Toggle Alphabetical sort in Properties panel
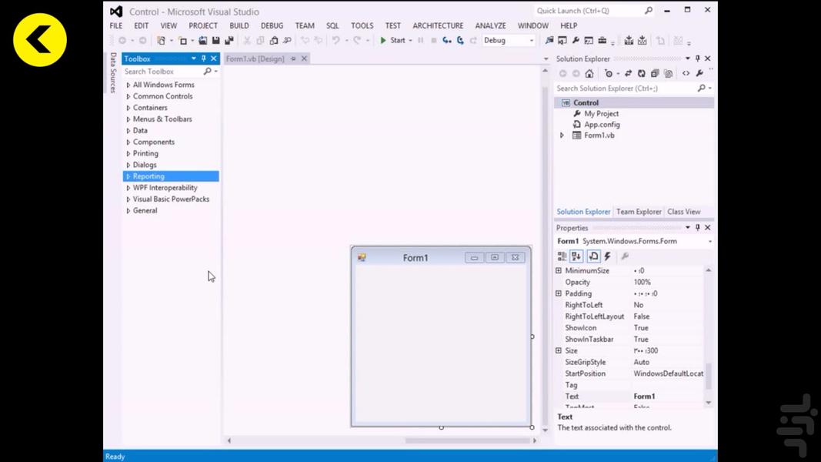 [576, 256]
